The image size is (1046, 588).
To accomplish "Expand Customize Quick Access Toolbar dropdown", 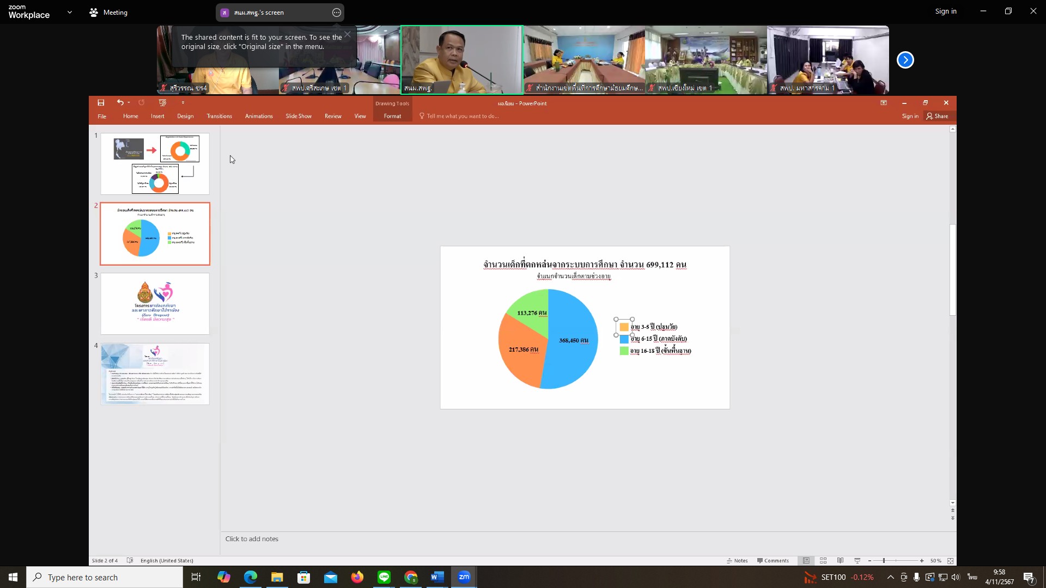I will pos(183,102).
